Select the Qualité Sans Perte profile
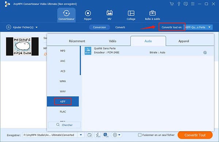This screenshot has width=219, height=142. (x=147, y=51)
